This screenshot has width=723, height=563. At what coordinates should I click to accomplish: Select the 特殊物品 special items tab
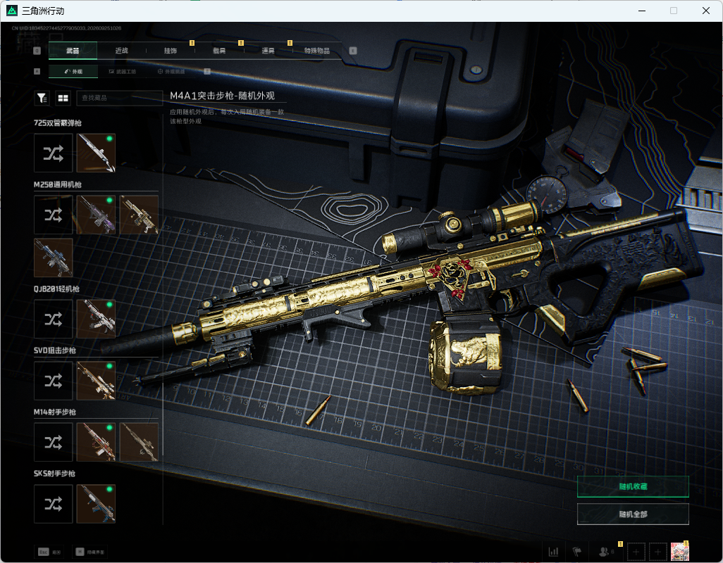click(x=317, y=51)
